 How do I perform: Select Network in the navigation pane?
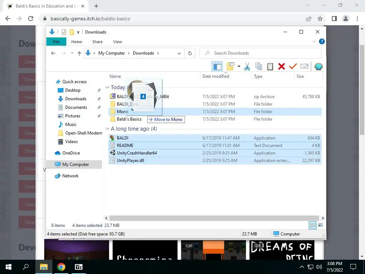pyautogui.click(x=70, y=176)
